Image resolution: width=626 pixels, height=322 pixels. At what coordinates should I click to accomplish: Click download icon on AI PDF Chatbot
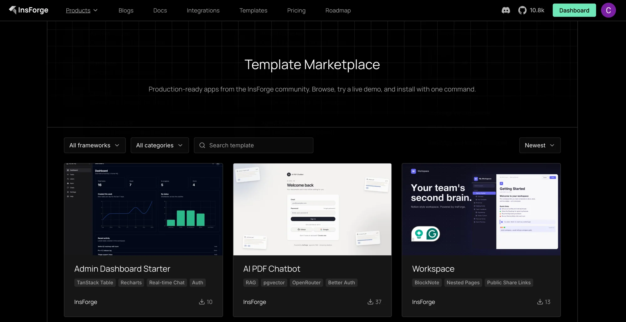pos(370,302)
